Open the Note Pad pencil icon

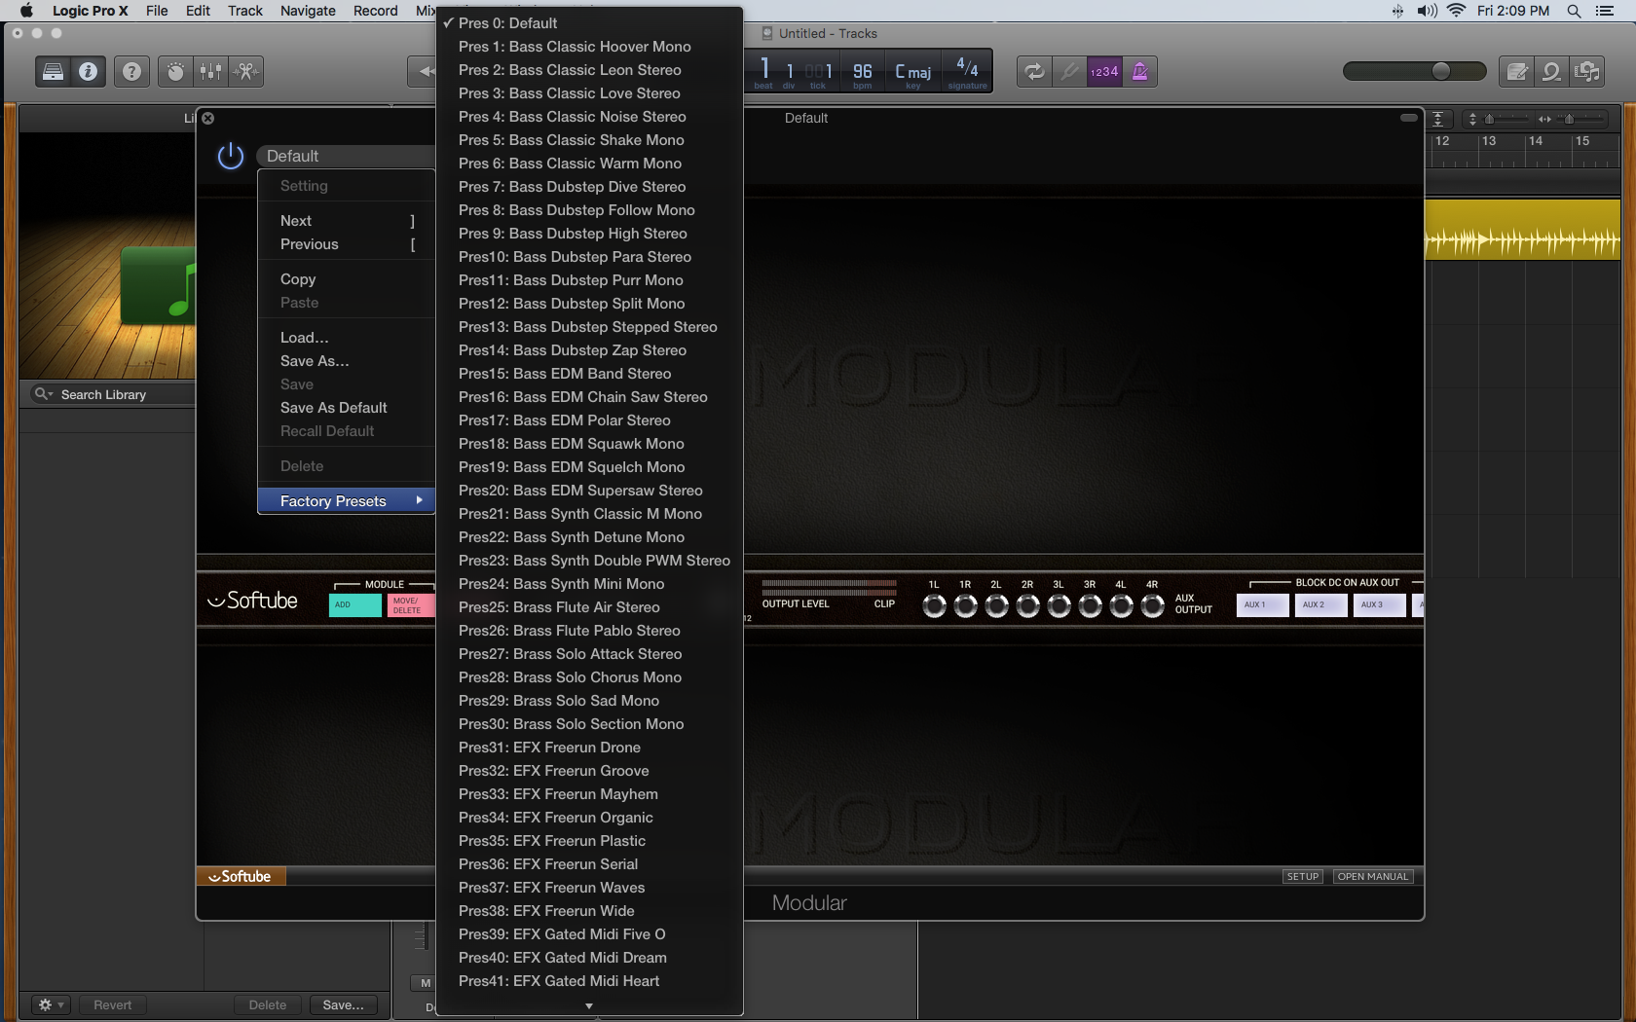pyautogui.click(x=1516, y=71)
